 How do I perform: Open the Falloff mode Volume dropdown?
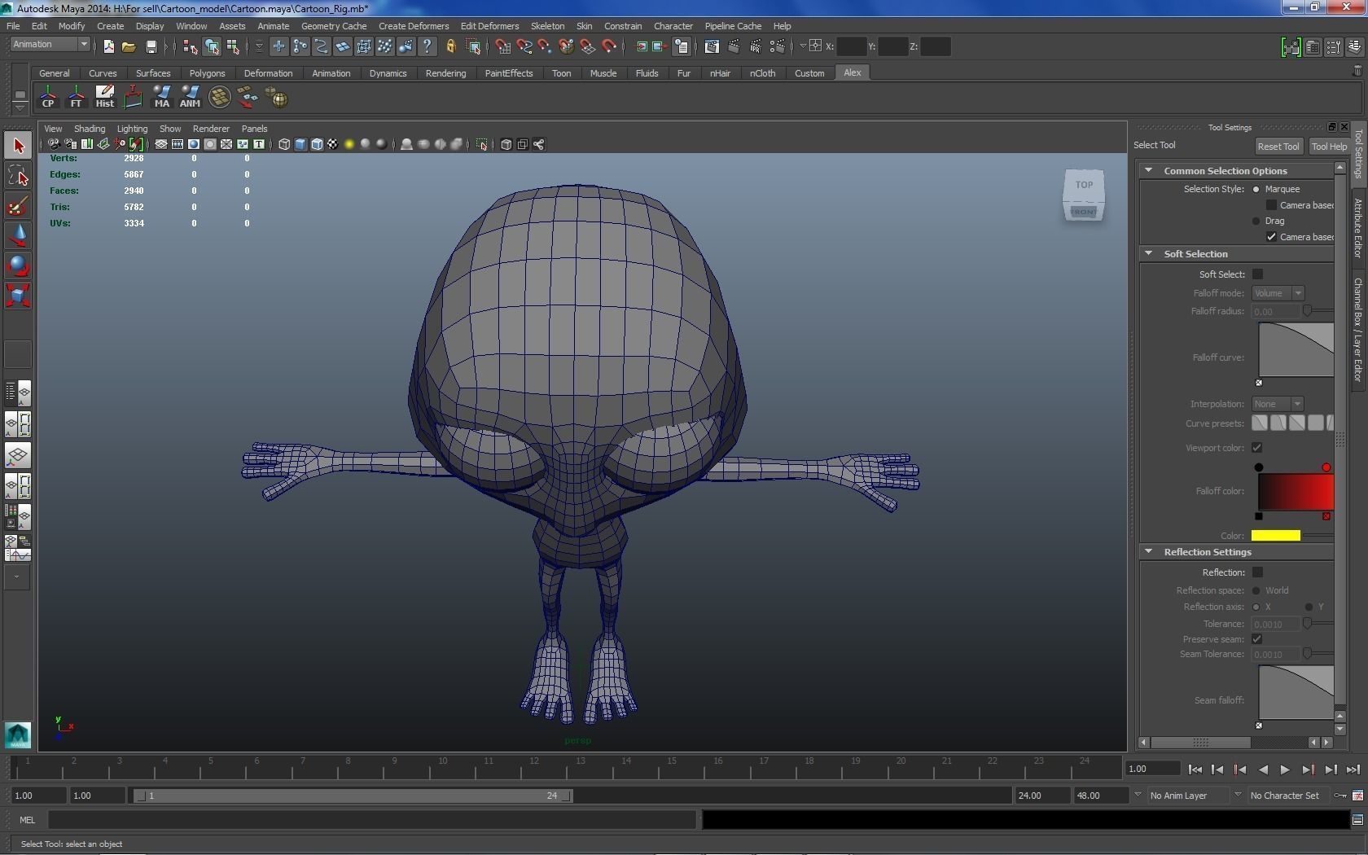pyautogui.click(x=1278, y=293)
